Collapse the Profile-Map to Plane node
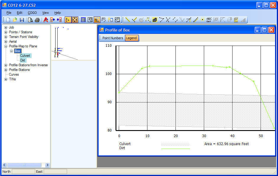The width and height of the screenshot is (278, 176). click(x=6, y=46)
